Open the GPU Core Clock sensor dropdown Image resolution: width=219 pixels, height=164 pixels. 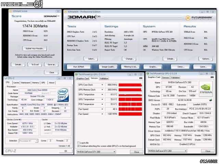(102, 85)
